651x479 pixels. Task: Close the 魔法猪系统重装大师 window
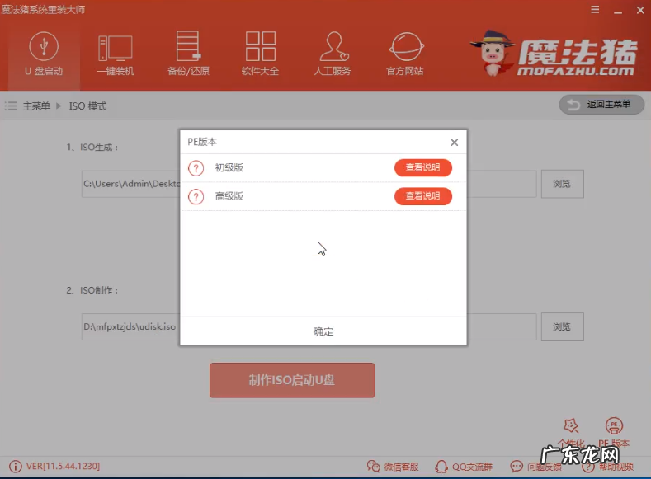(640, 10)
